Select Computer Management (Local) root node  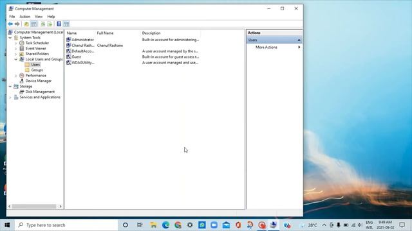[x=36, y=32]
